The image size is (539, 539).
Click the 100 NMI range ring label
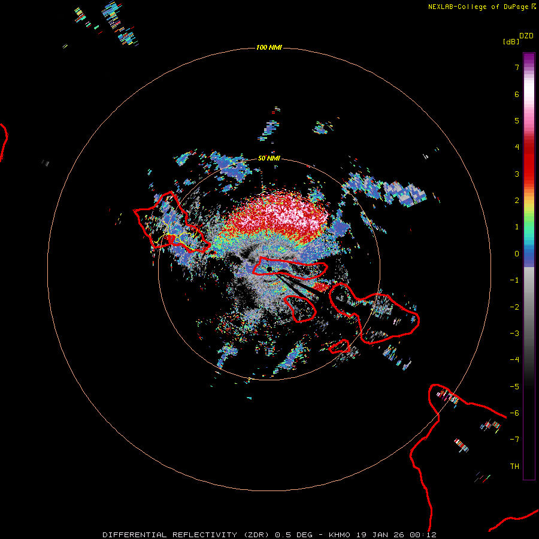pos(269,47)
